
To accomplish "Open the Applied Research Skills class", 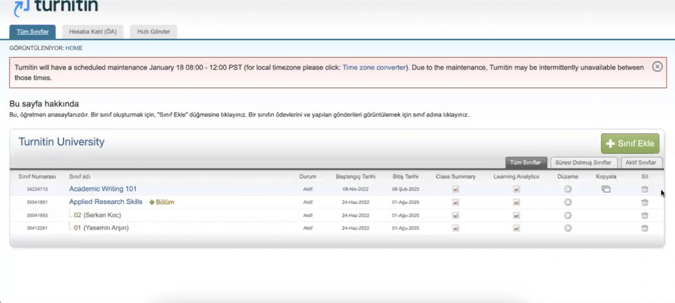I will (x=106, y=202).
